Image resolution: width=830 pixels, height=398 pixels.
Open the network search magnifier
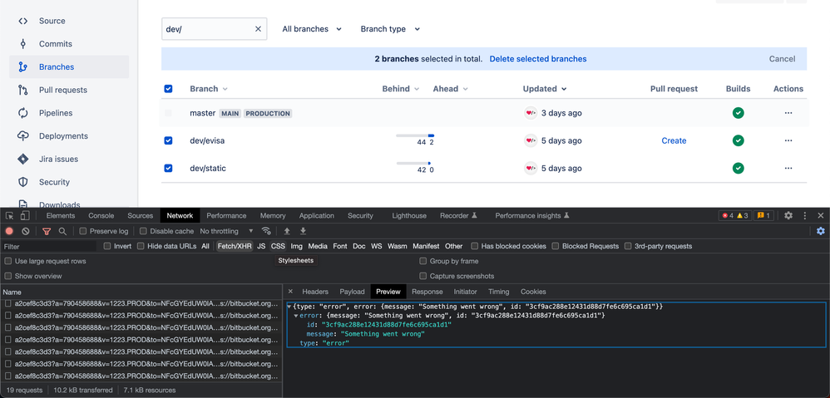pyautogui.click(x=62, y=231)
